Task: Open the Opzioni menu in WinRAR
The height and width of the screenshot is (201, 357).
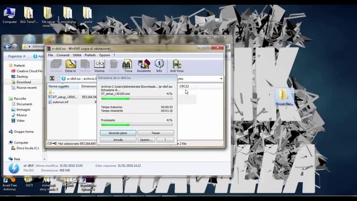Action: click(x=104, y=55)
